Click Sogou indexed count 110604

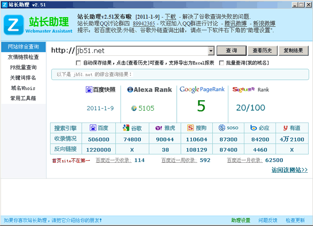coord(197,139)
